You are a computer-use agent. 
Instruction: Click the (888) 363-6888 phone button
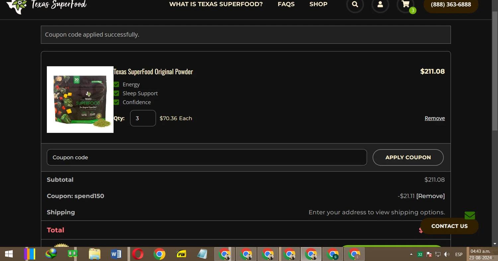[x=451, y=5]
